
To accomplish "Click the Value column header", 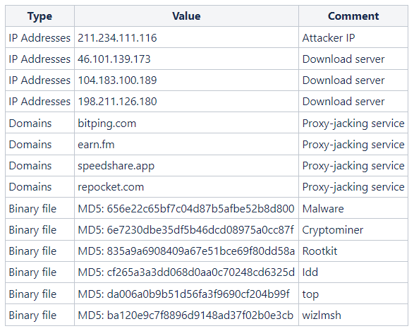I will (186, 16).
